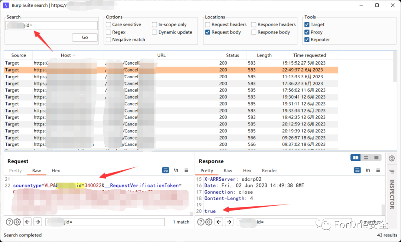Sort results by Status column
This screenshot has width=401, height=242.
pyautogui.click(x=232, y=55)
